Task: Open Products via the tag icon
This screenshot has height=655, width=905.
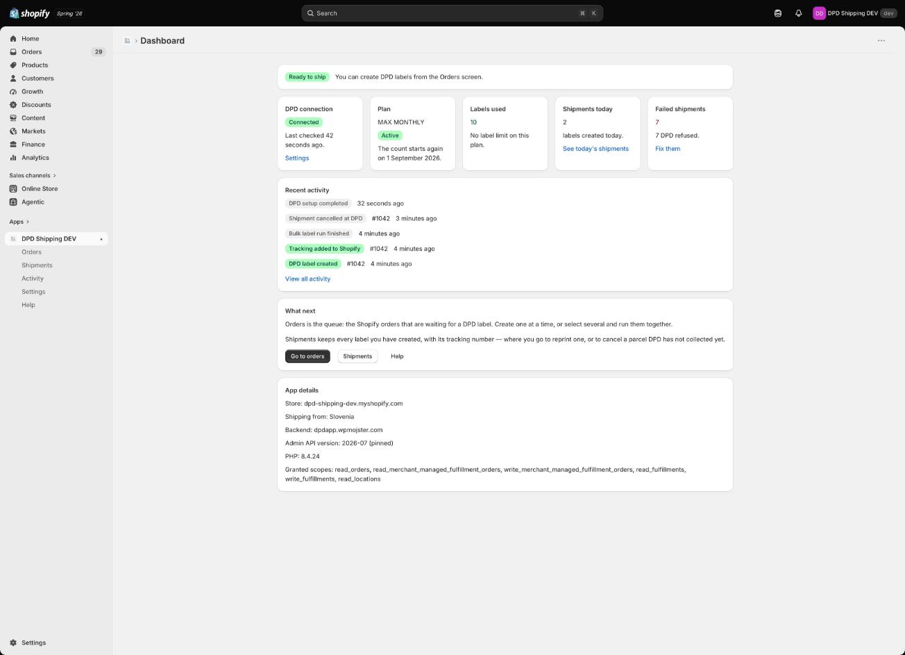Action: [13, 65]
